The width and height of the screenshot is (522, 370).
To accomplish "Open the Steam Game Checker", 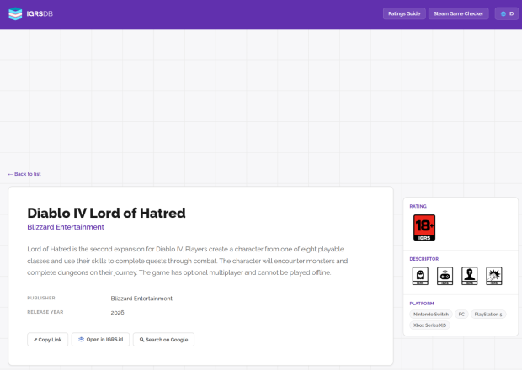I will pos(458,13).
